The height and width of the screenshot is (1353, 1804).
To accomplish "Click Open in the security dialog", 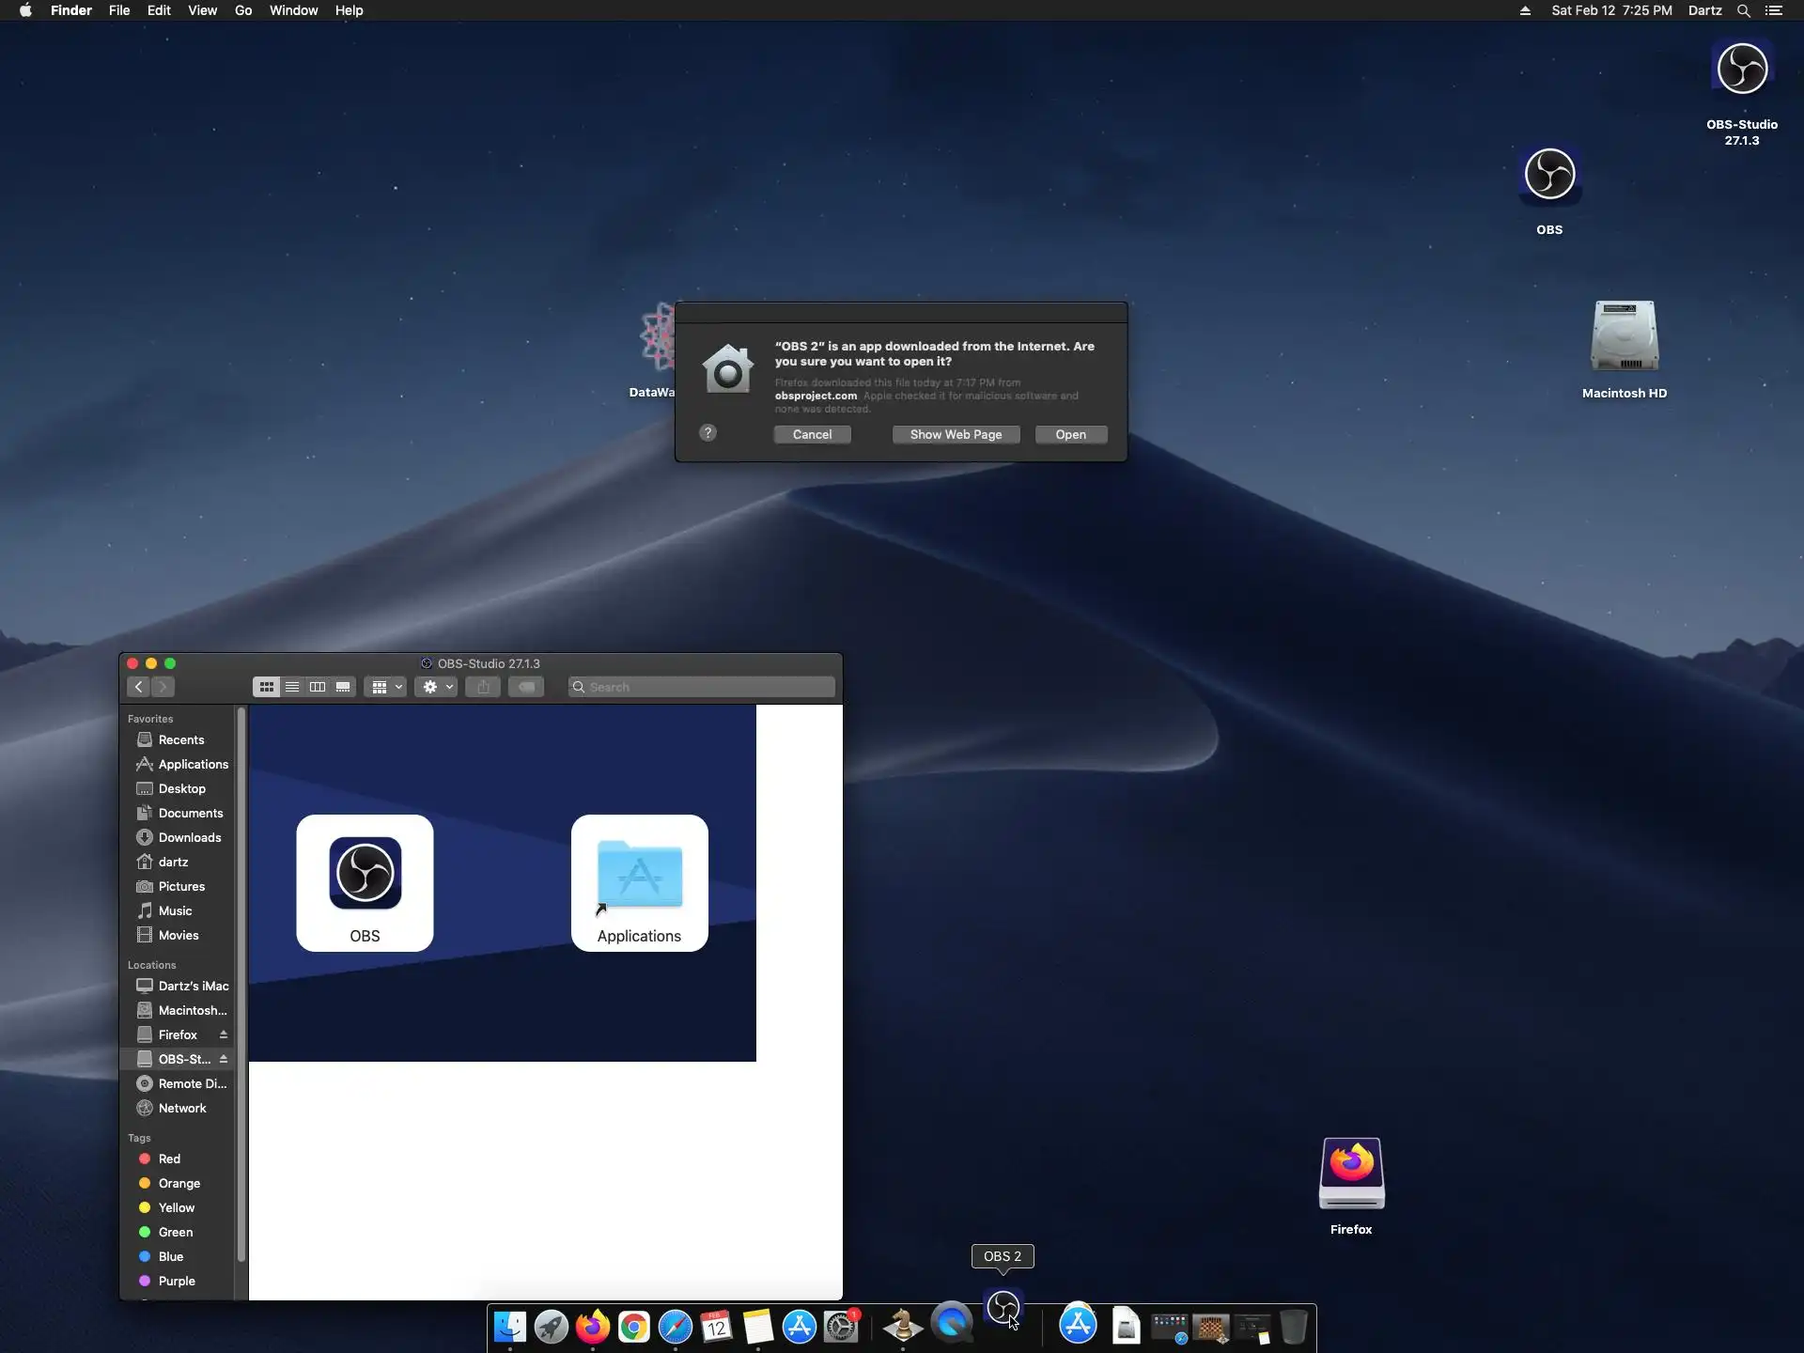I will click(x=1070, y=434).
